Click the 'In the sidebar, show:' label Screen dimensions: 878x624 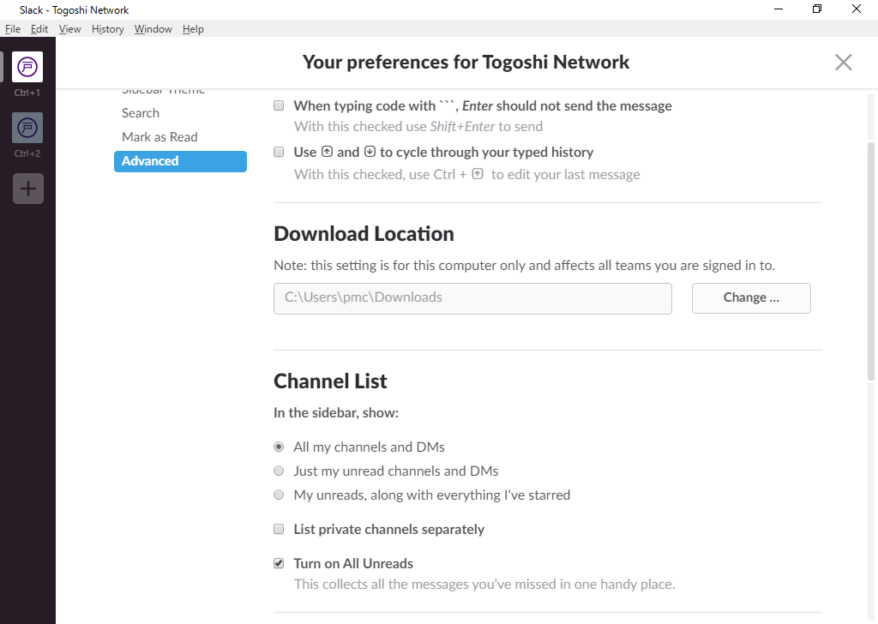[336, 413]
